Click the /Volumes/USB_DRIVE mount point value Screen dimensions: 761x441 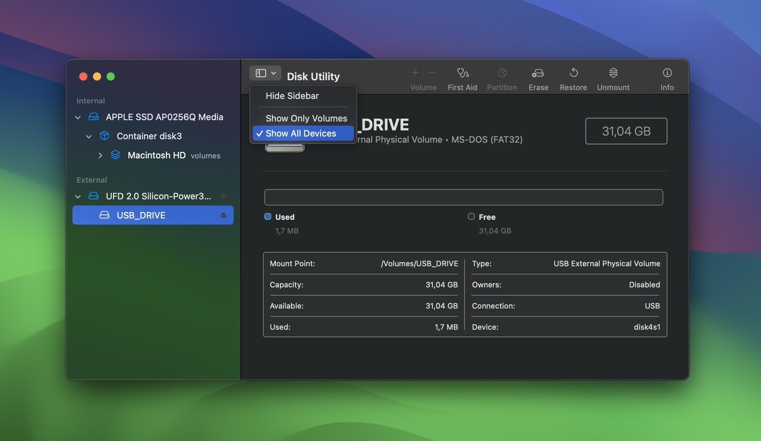point(419,264)
